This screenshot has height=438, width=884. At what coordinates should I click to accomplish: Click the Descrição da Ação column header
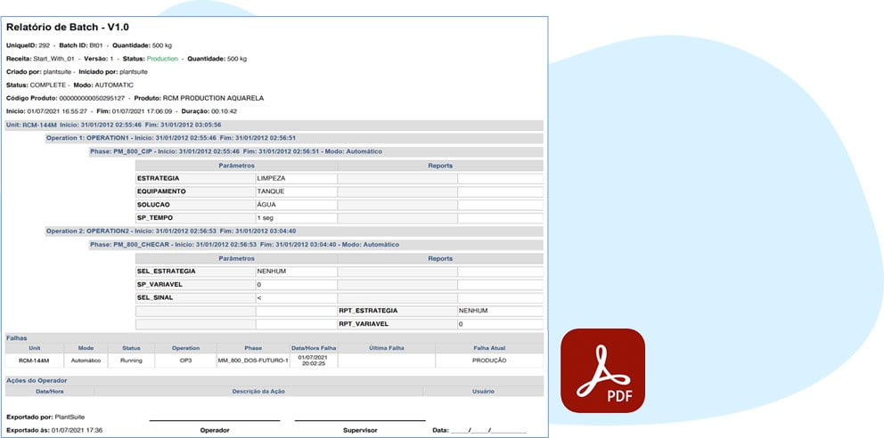point(258,390)
